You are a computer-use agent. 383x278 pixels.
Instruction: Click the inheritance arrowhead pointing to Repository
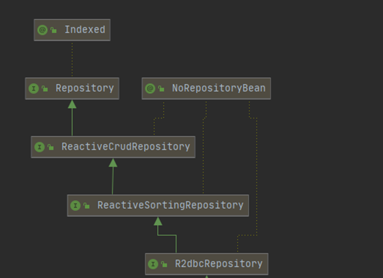(x=72, y=104)
